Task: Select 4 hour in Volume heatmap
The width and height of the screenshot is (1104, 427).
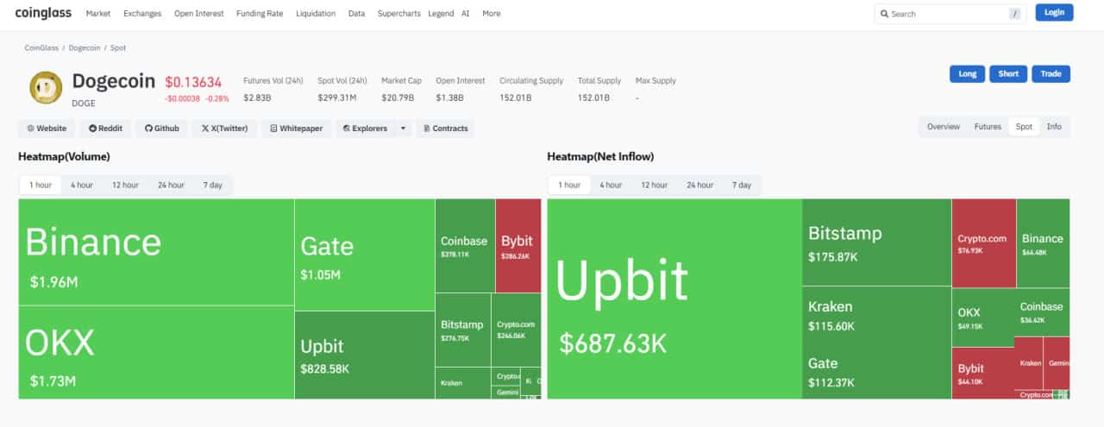Action: point(82,185)
